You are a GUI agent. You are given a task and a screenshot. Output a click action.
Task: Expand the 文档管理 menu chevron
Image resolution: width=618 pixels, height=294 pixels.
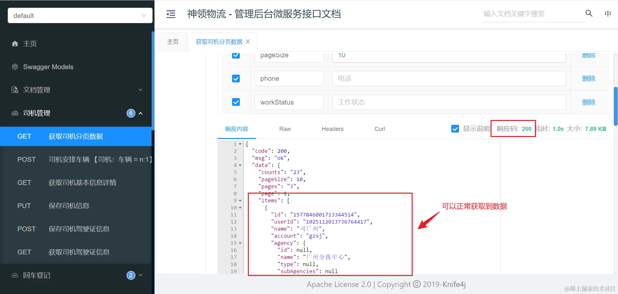tap(140, 90)
